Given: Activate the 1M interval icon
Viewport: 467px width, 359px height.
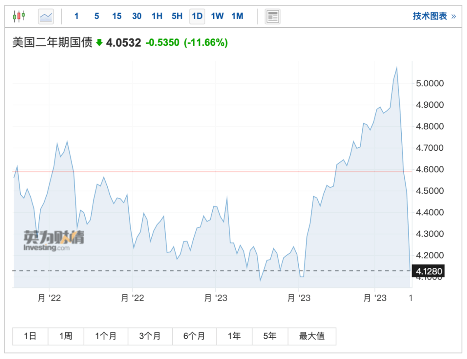Looking at the screenshot, I should 237,16.
